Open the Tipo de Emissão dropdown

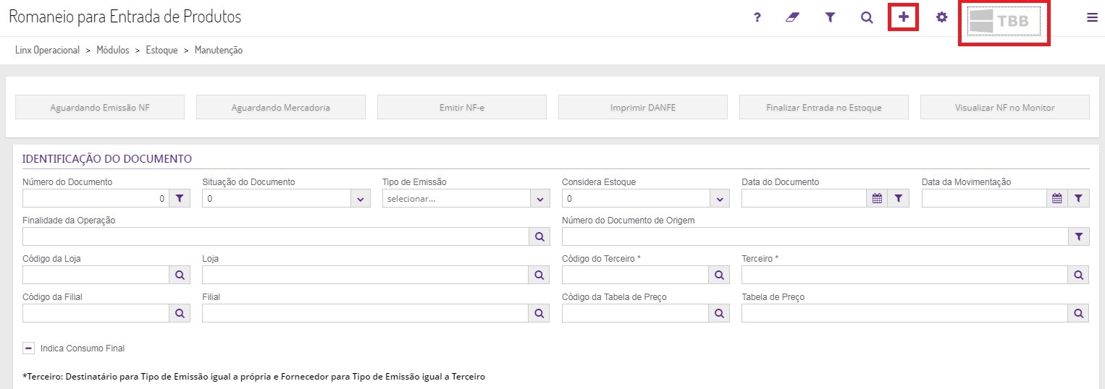tap(540, 199)
